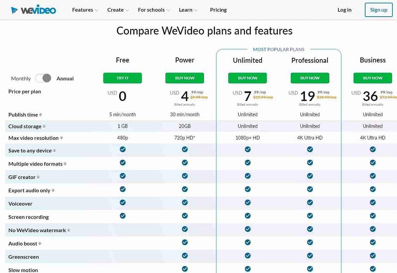Open the Create dropdown
Screen dimensions: 397x273
point(115,10)
